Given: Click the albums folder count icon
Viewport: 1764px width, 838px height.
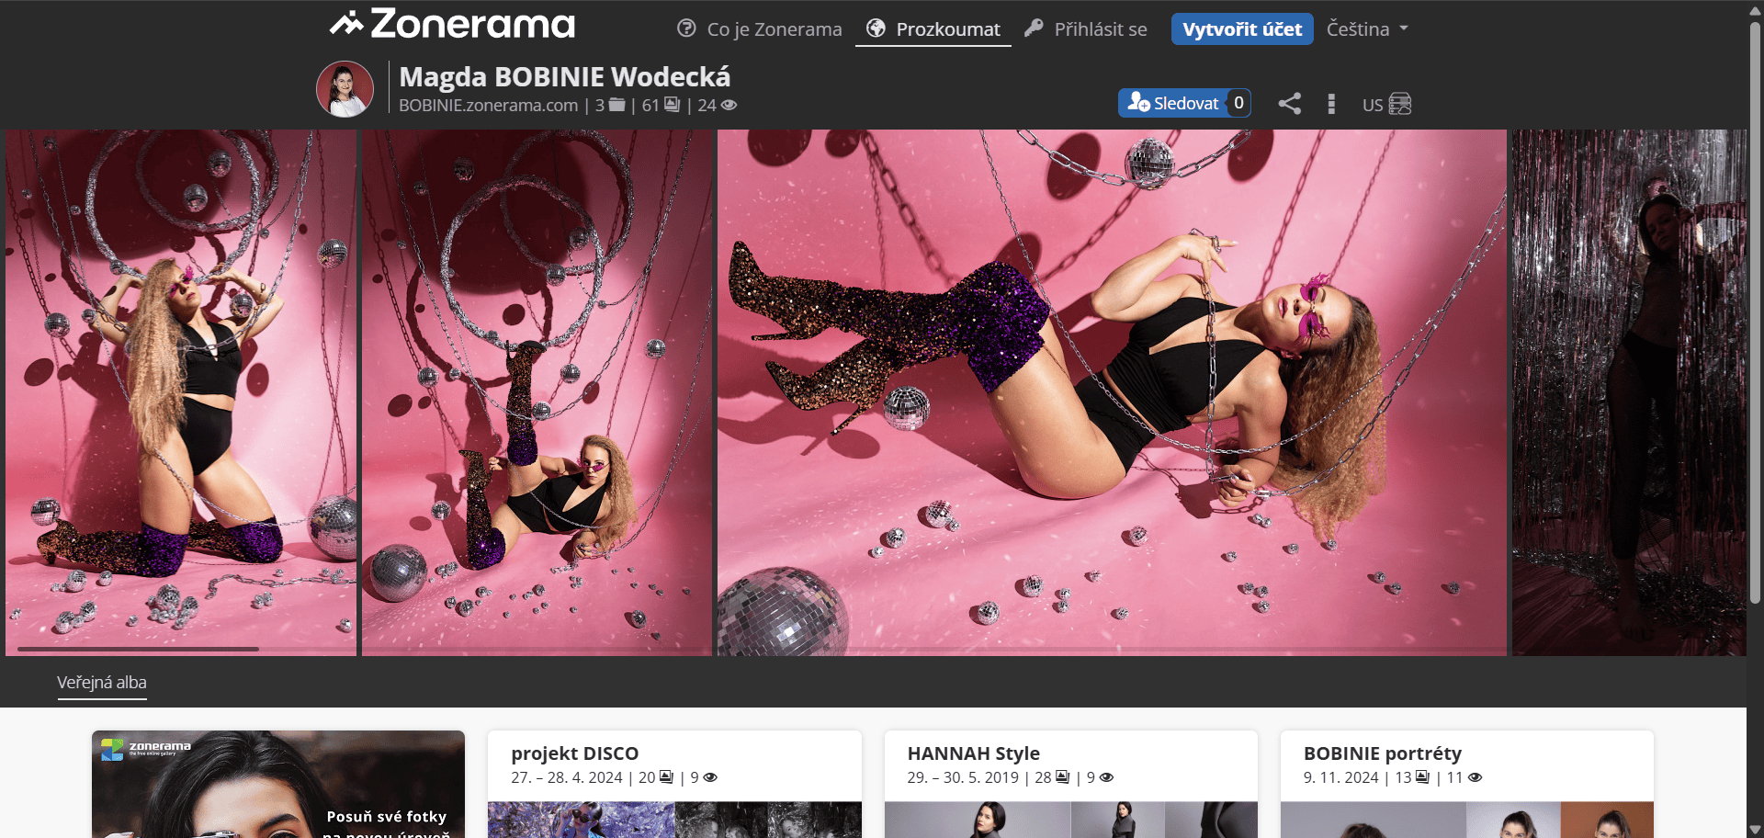Looking at the screenshot, I should click(x=616, y=105).
